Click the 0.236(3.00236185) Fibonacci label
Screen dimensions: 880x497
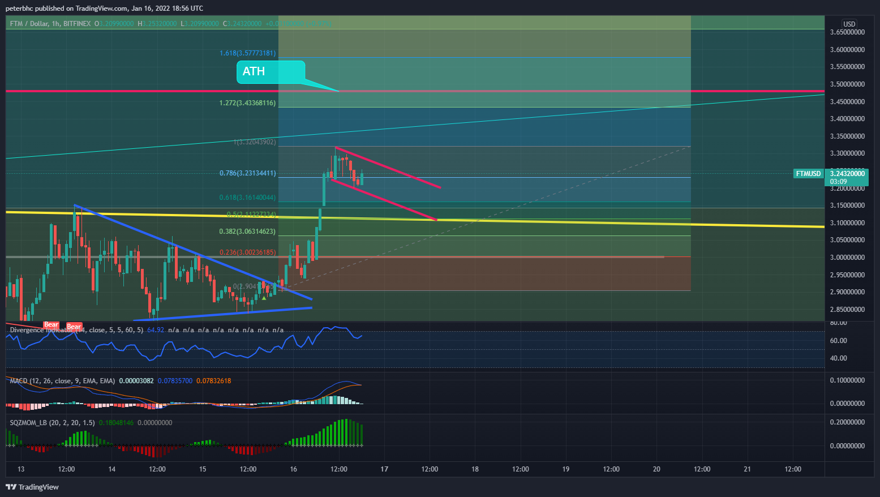(248, 252)
